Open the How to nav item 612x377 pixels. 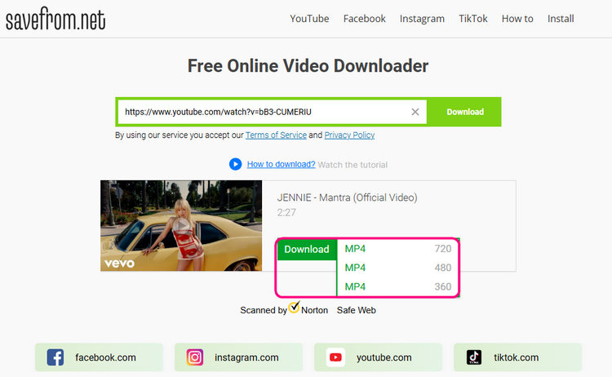point(517,19)
